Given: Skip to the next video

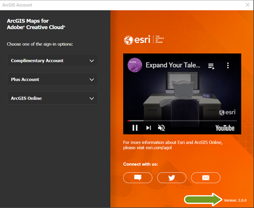Looking at the screenshot, I should pyautogui.click(x=149, y=128).
